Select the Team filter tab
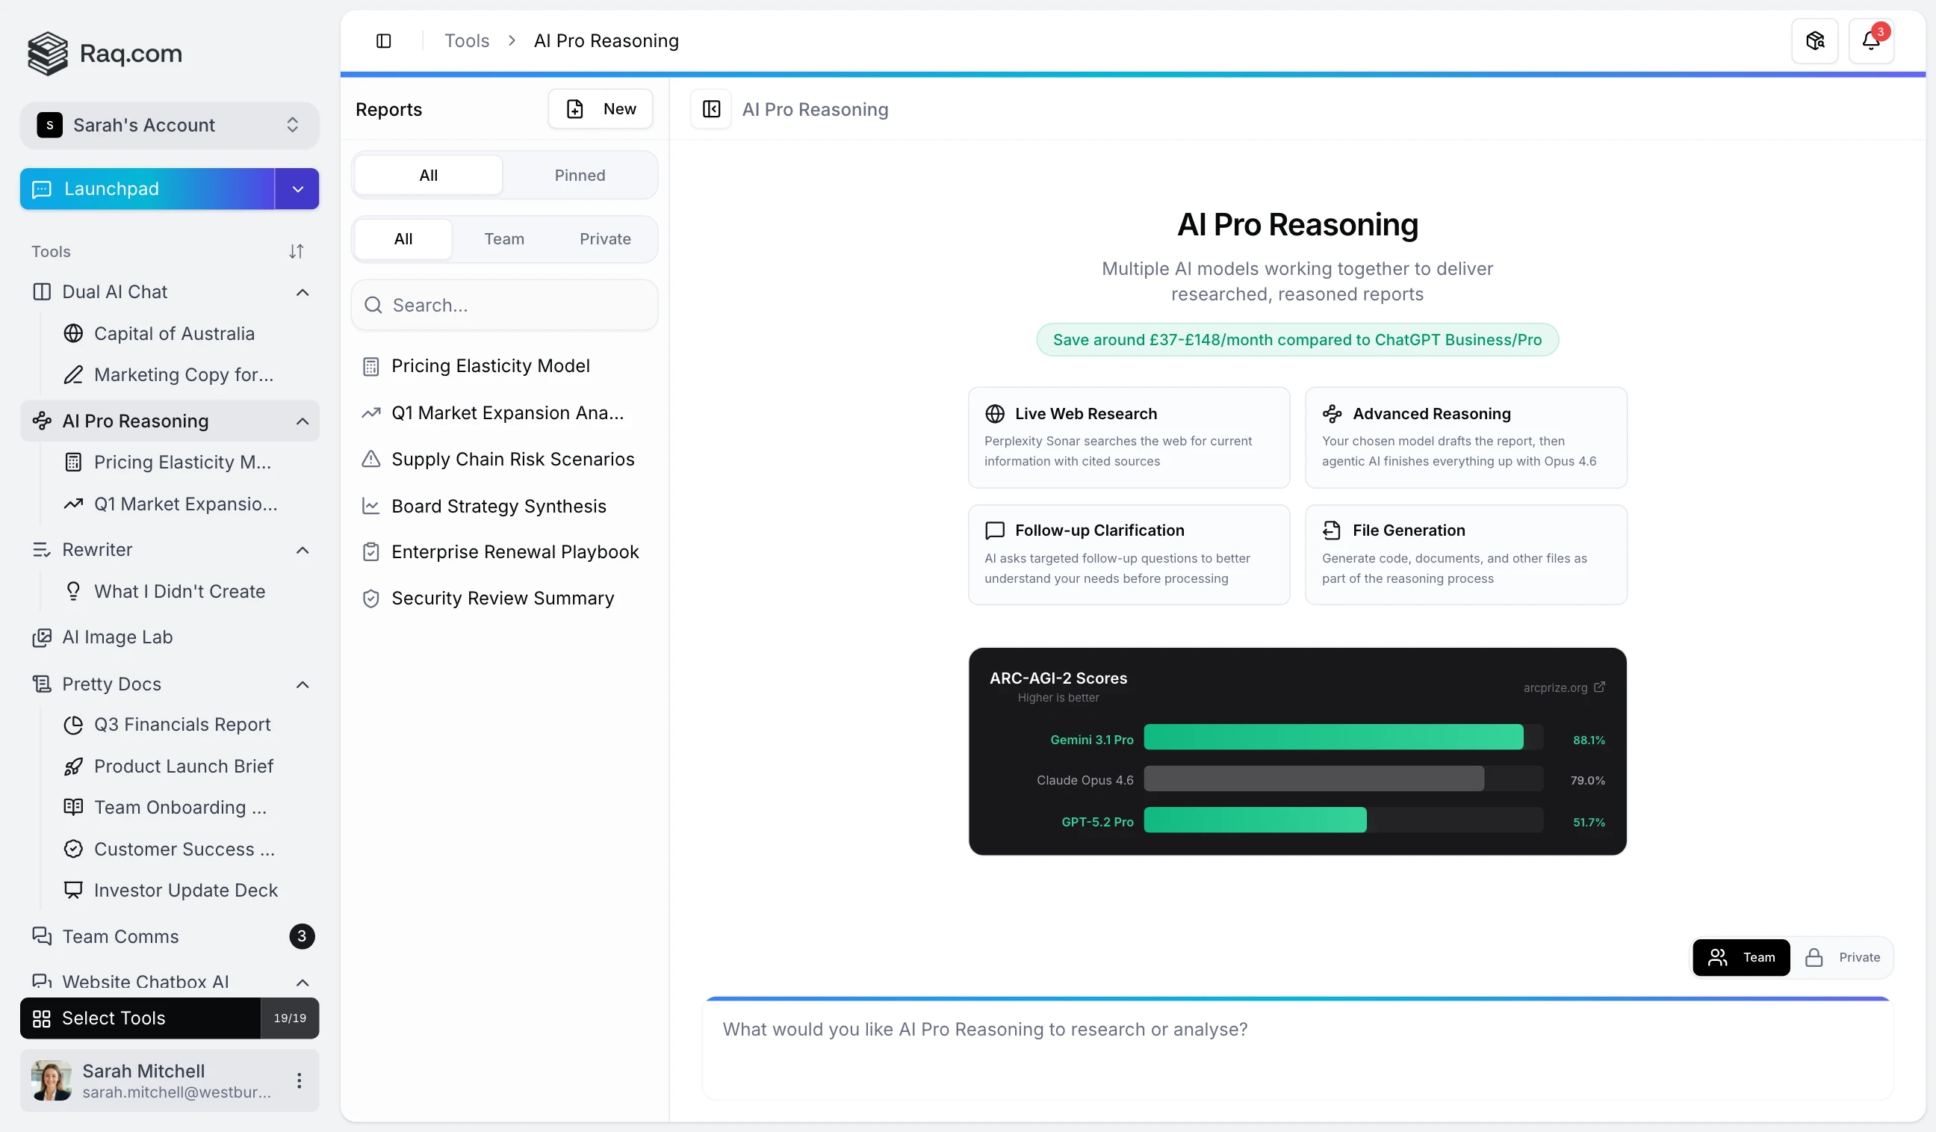The width and height of the screenshot is (1936, 1132). 504,239
